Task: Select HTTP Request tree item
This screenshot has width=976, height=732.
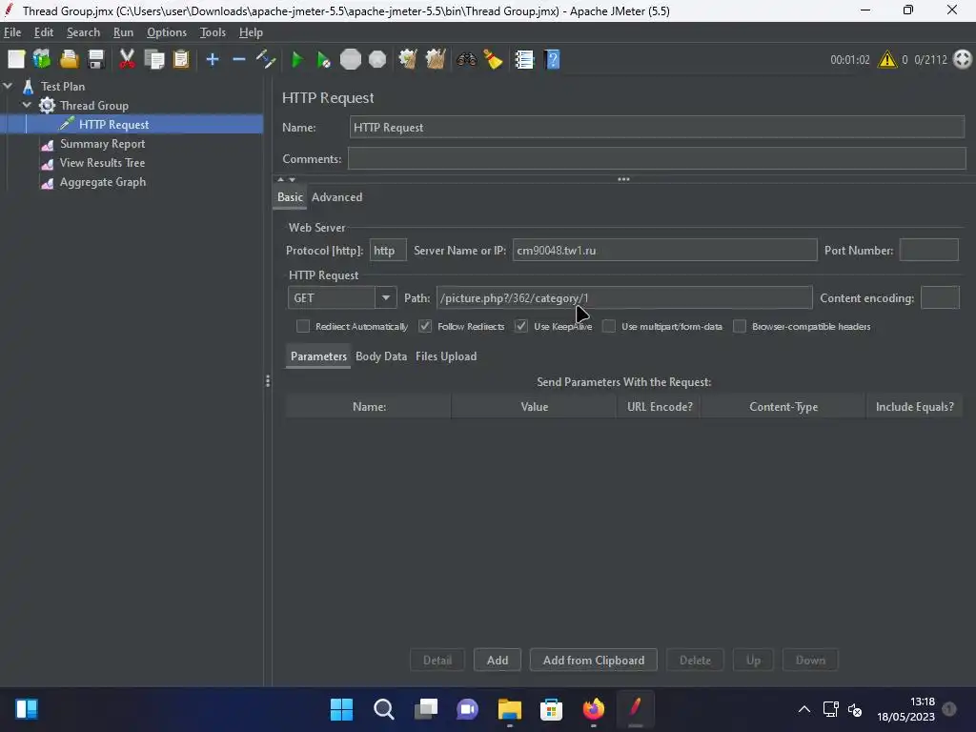Action: click(x=113, y=125)
